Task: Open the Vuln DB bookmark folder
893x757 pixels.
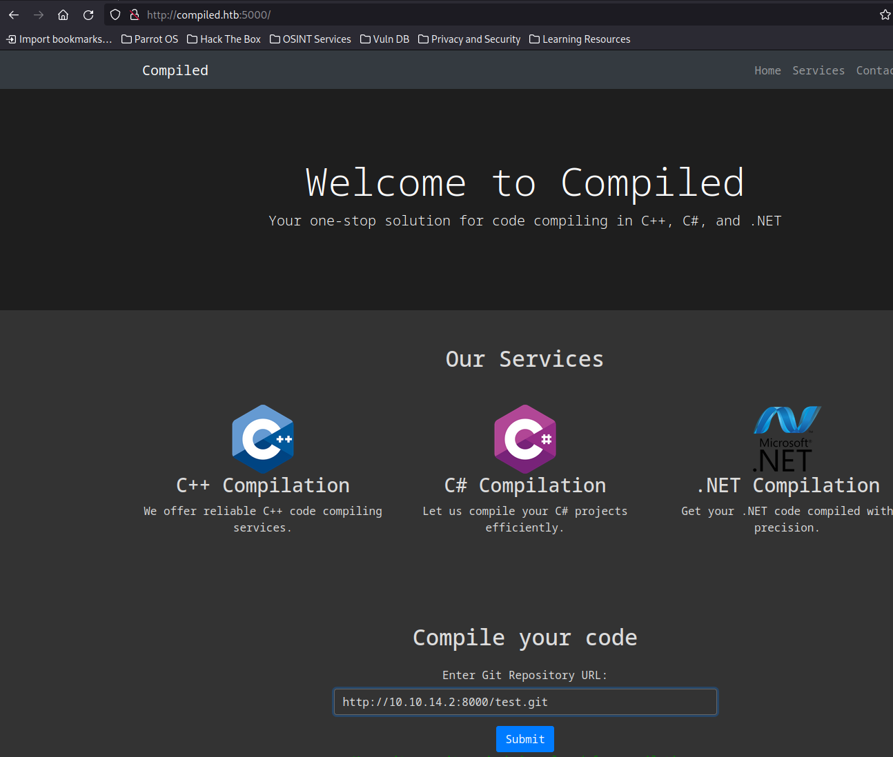Action: click(384, 39)
